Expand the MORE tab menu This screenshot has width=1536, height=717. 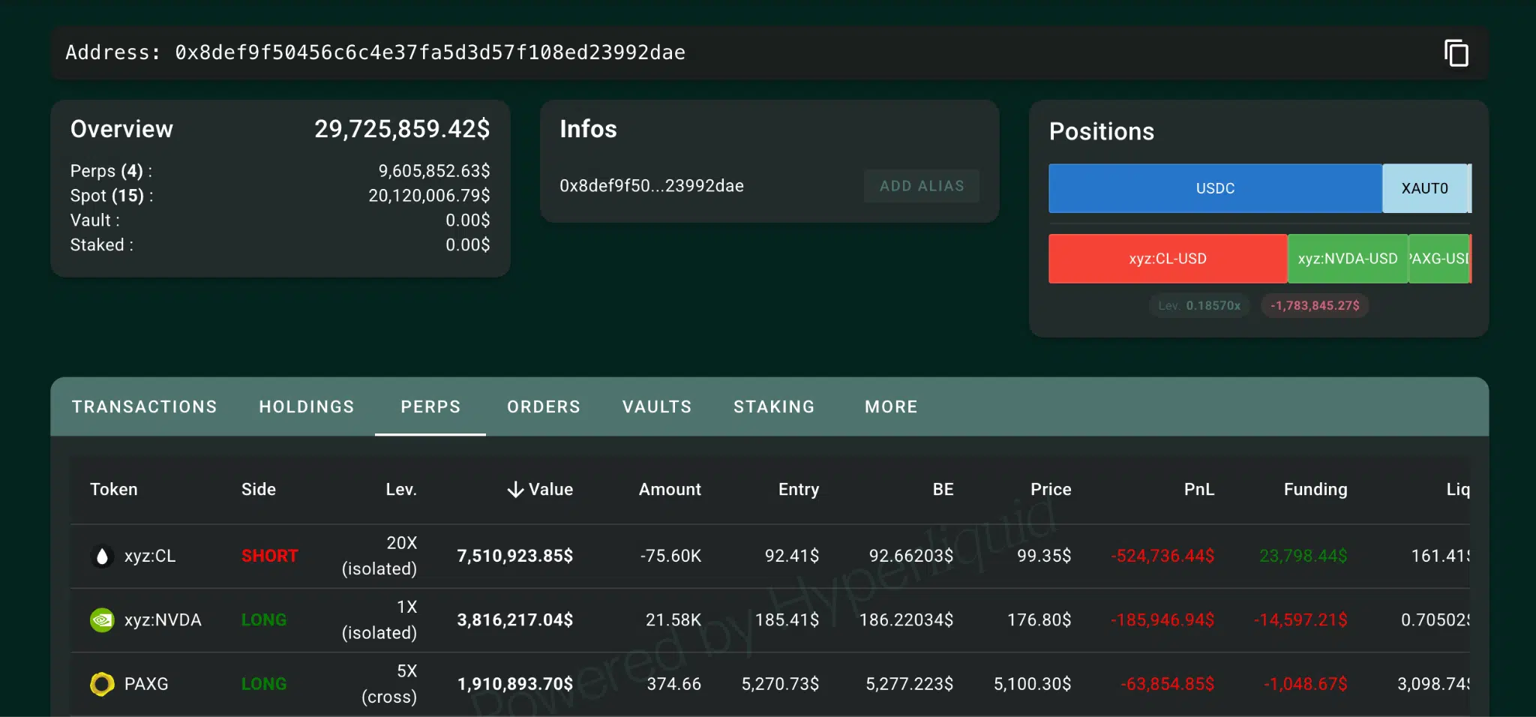(890, 406)
